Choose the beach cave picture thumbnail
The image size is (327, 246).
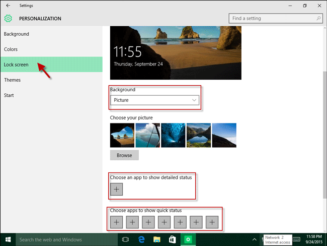point(122,135)
